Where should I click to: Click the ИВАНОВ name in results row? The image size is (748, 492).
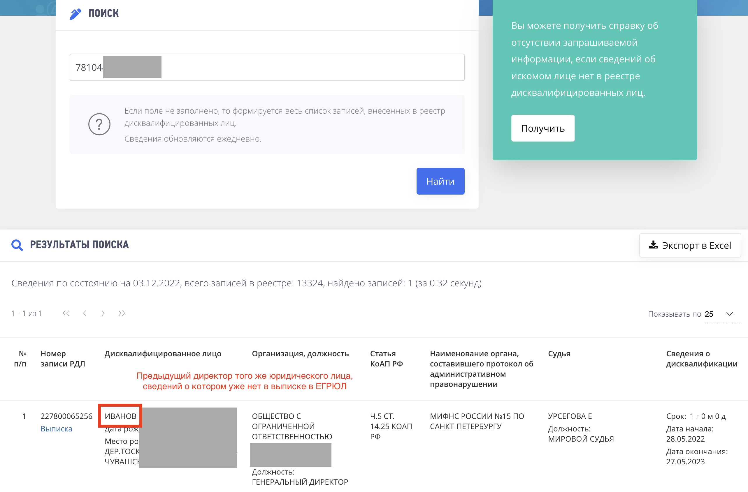click(x=120, y=416)
